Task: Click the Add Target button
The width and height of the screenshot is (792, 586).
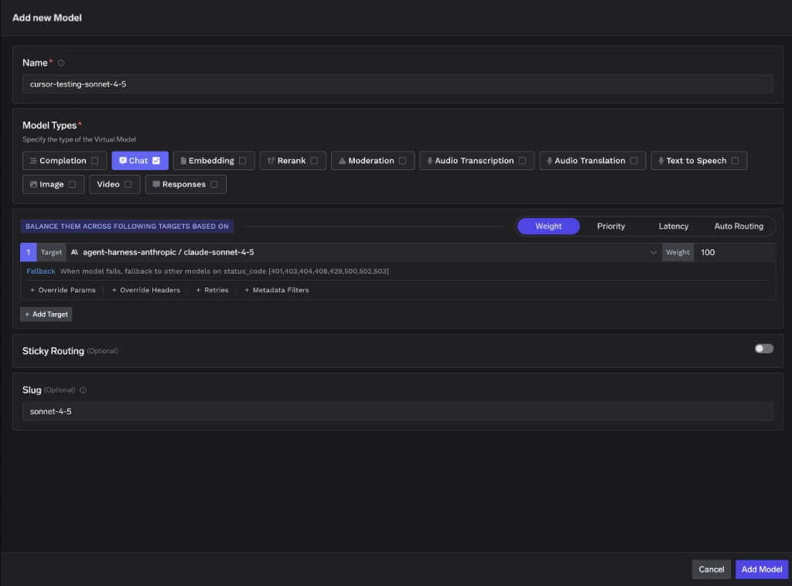Action: (46, 315)
